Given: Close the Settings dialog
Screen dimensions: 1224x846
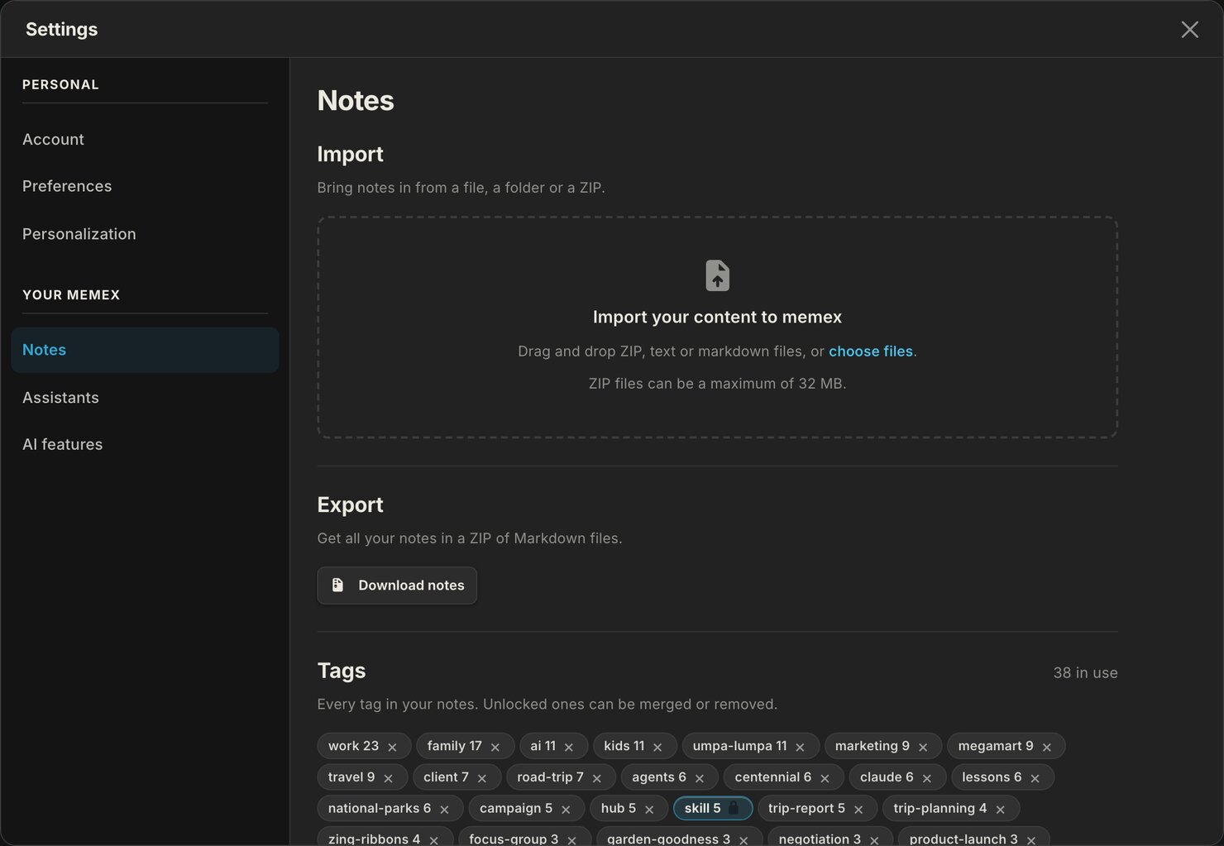Looking at the screenshot, I should point(1189,30).
